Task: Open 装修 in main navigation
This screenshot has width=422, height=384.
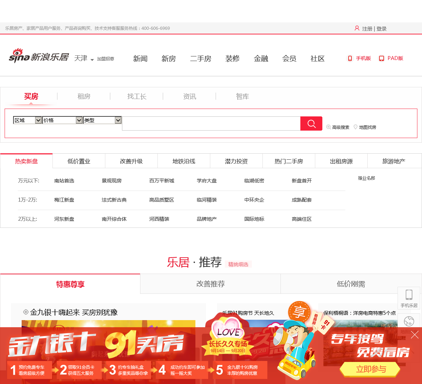Action: 233,59
